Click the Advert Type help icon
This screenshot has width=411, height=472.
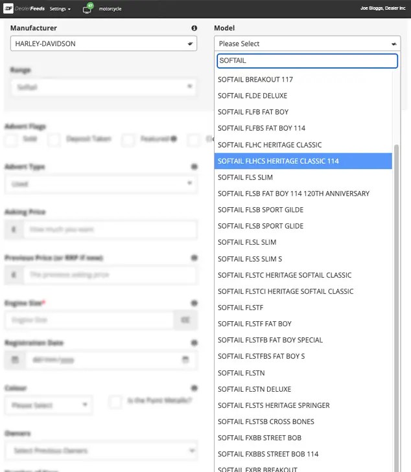pyautogui.click(x=194, y=167)
